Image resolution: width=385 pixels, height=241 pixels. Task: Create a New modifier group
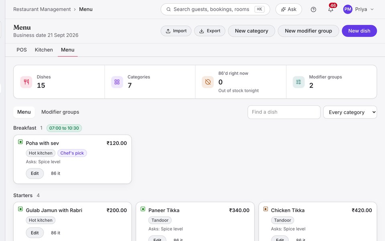point(308,31)
